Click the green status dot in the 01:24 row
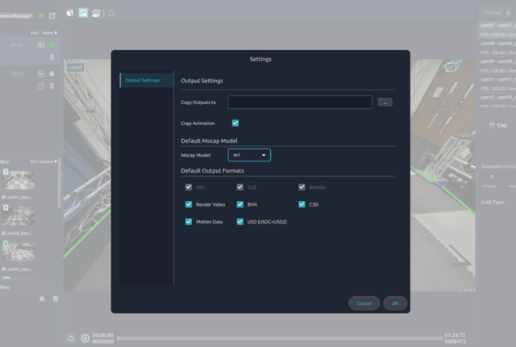 (52, 44)
